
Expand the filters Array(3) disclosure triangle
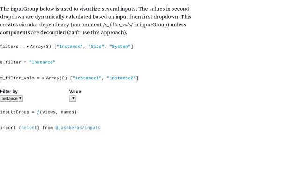point(28,47)
